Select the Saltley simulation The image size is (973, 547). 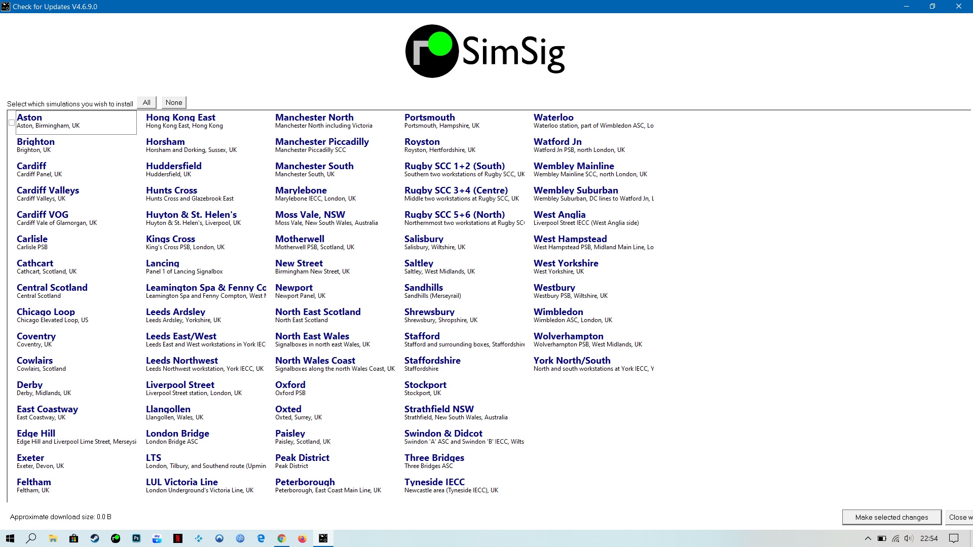[439, 266]
